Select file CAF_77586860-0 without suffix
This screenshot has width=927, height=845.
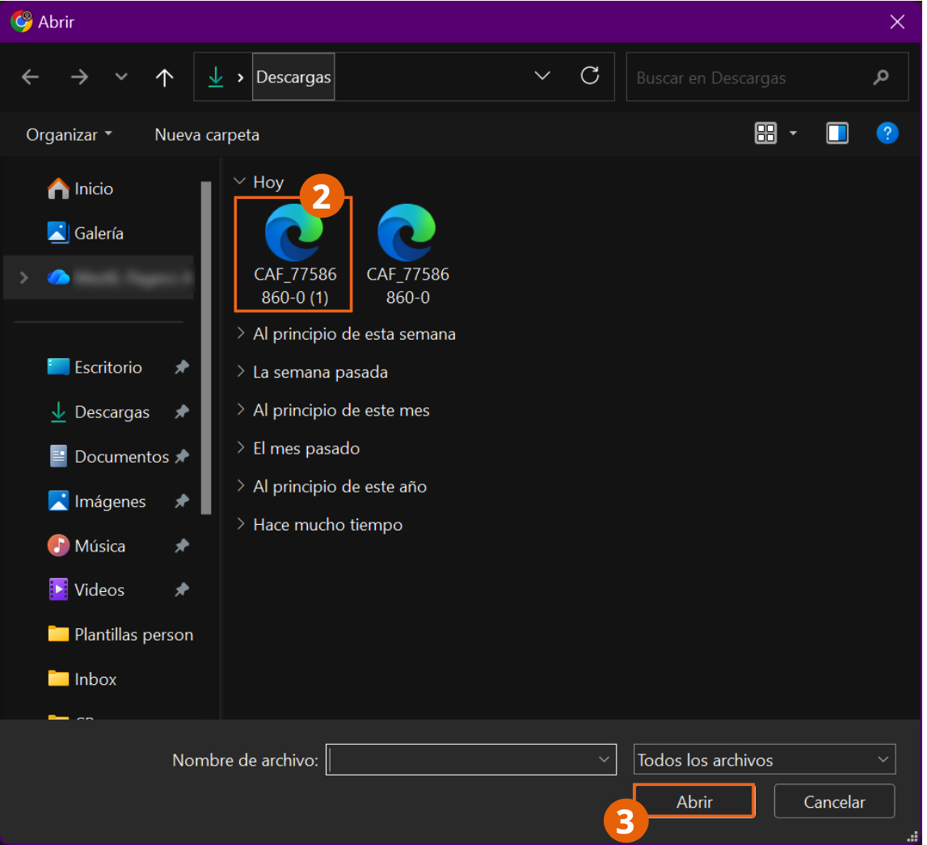pyautogui.click(x=407, y=254)
